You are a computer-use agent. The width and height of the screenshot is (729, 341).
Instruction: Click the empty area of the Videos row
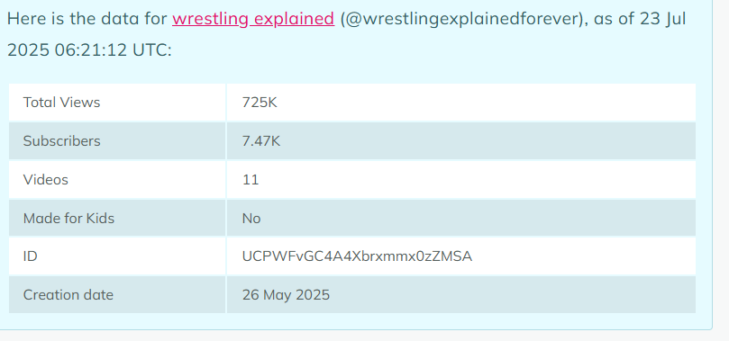tap(478, 180)
